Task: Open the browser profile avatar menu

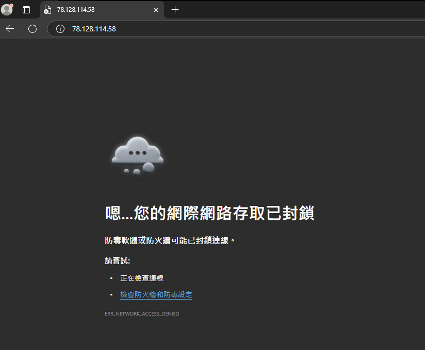Action: point(7,10)
